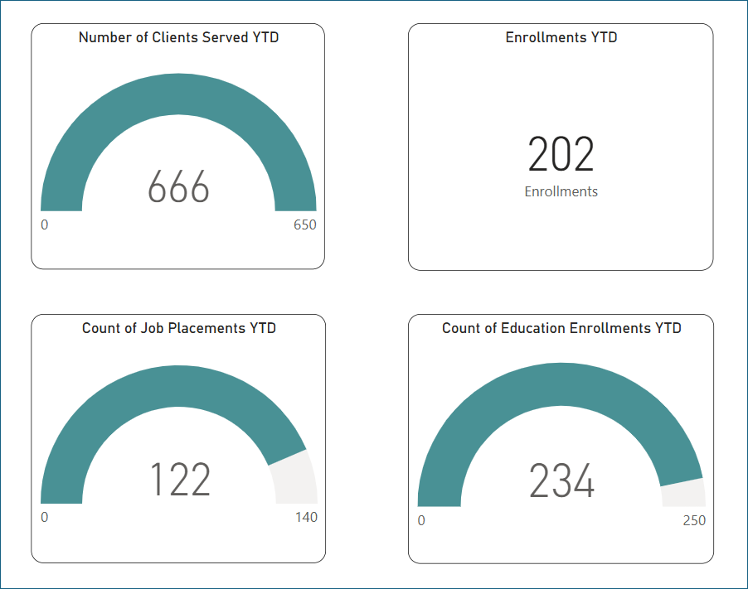748x589 pixels.
Task: Click the 0 minimum label of Clients Served gauge
Action: pyautogui.click(x=44, y=225)
